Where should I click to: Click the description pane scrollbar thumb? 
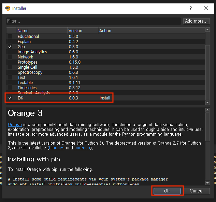(207, 127)
